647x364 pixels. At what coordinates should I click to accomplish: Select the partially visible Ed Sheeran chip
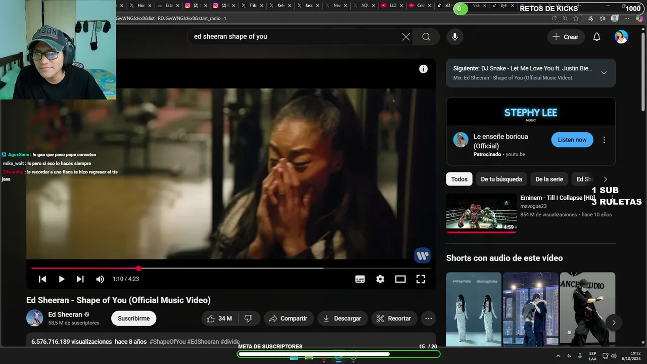[x=584, y=179]
